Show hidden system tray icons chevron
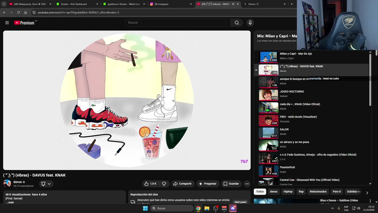The width and height of the screenshot is (378, 213). (x=333, y=208)
